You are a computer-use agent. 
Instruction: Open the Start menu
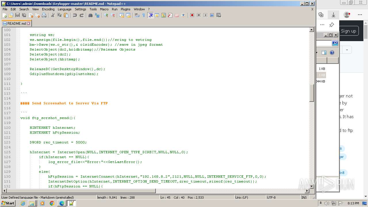click(x=8, y=203)
